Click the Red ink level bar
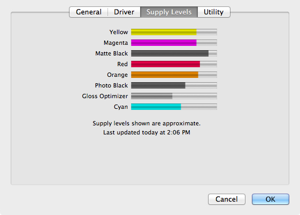This screenshot has height=215, width=300. pos(174,64)
